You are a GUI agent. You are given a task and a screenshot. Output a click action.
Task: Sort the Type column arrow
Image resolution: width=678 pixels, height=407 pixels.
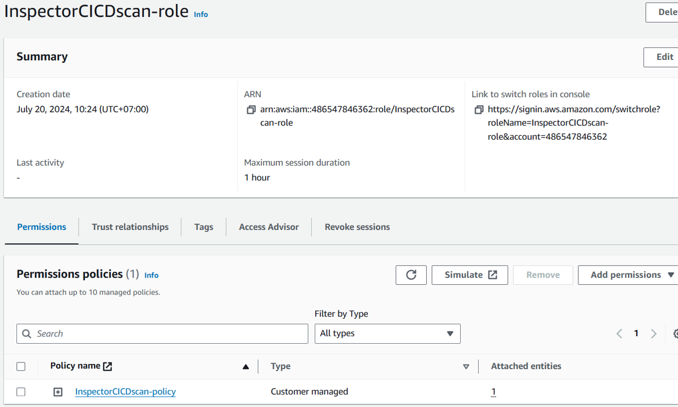(466, 366)
